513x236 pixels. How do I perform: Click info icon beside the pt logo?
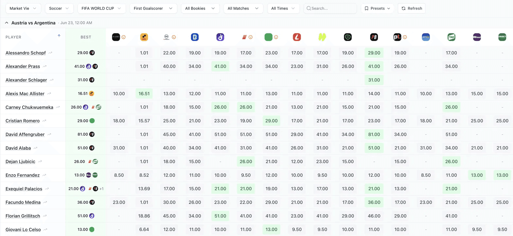click(405, 37)
